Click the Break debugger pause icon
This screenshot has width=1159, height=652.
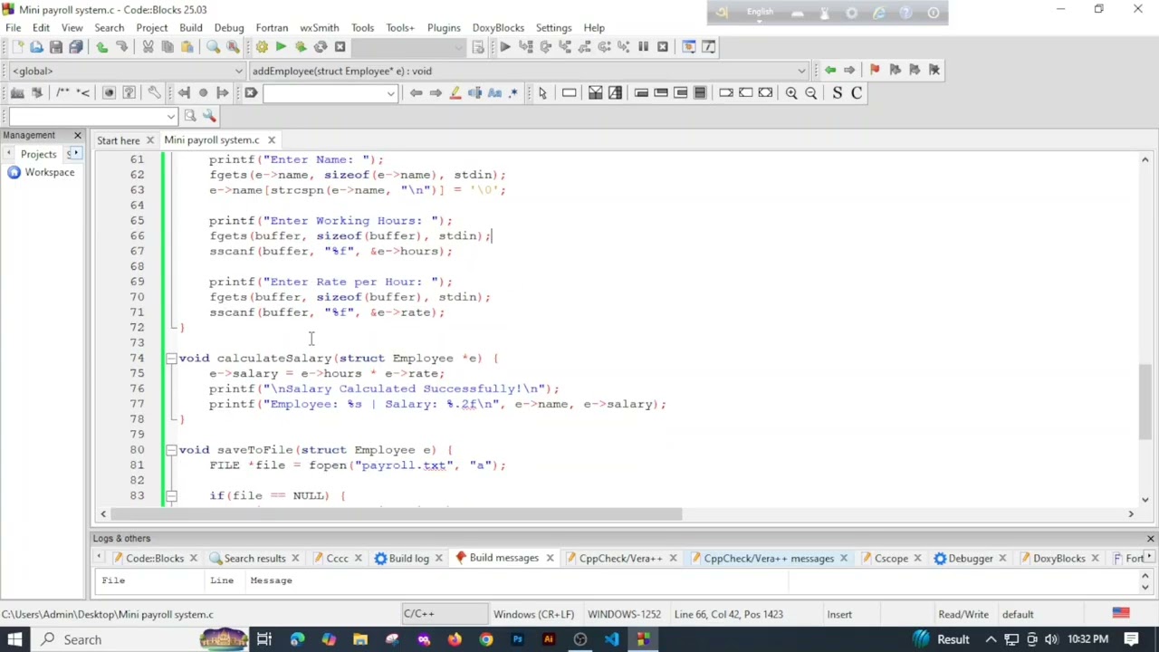[x=643, y=47]
